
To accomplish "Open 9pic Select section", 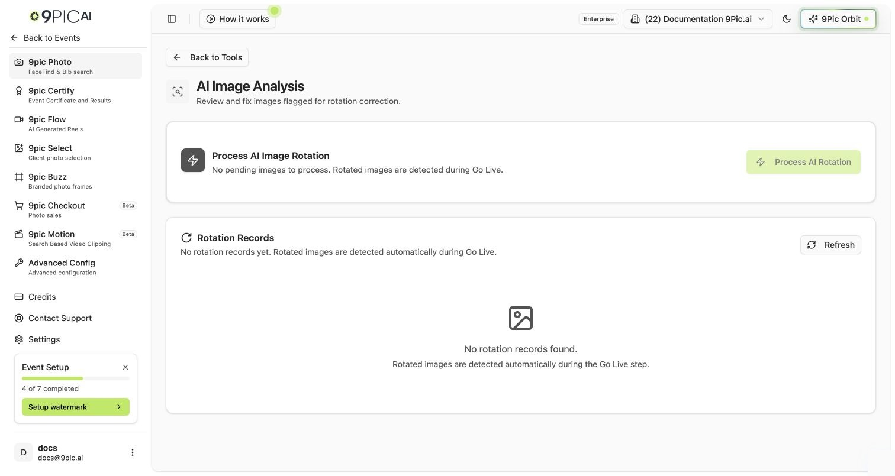I will coord(76,152).
